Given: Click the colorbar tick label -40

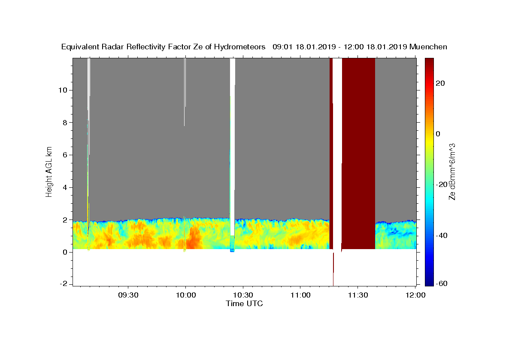Looking at the screenshot, I should [441, 235].
